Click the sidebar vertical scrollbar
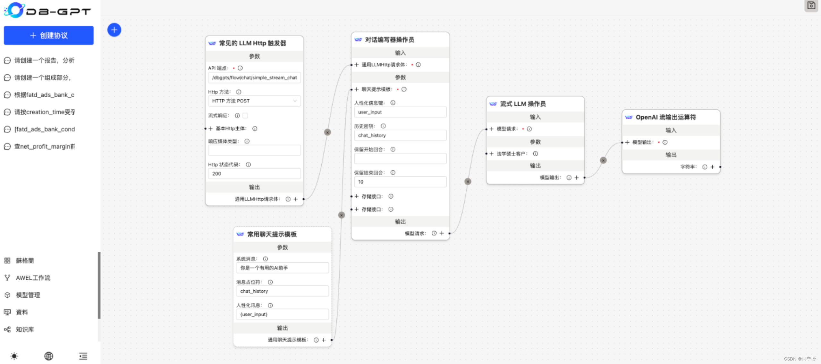Image resolution: width=821 pixels, height=364 pixels. coord(99,285)
